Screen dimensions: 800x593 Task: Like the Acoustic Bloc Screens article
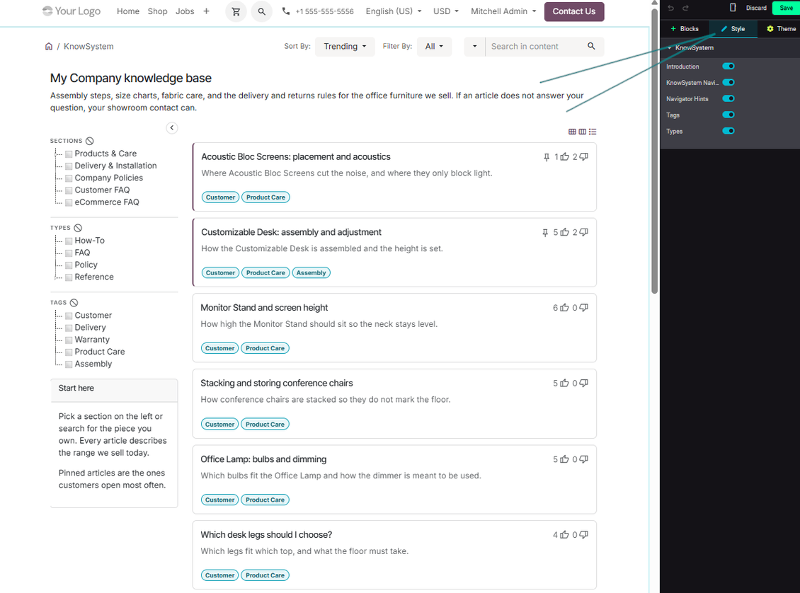(x=565, y=157)
